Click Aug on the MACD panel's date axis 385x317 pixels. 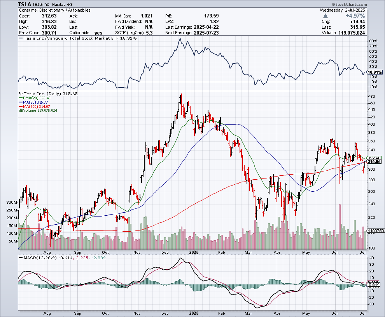click(x=47, y=314)
